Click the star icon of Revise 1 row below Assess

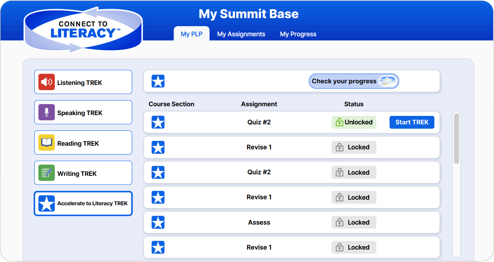tap(158, 247)
